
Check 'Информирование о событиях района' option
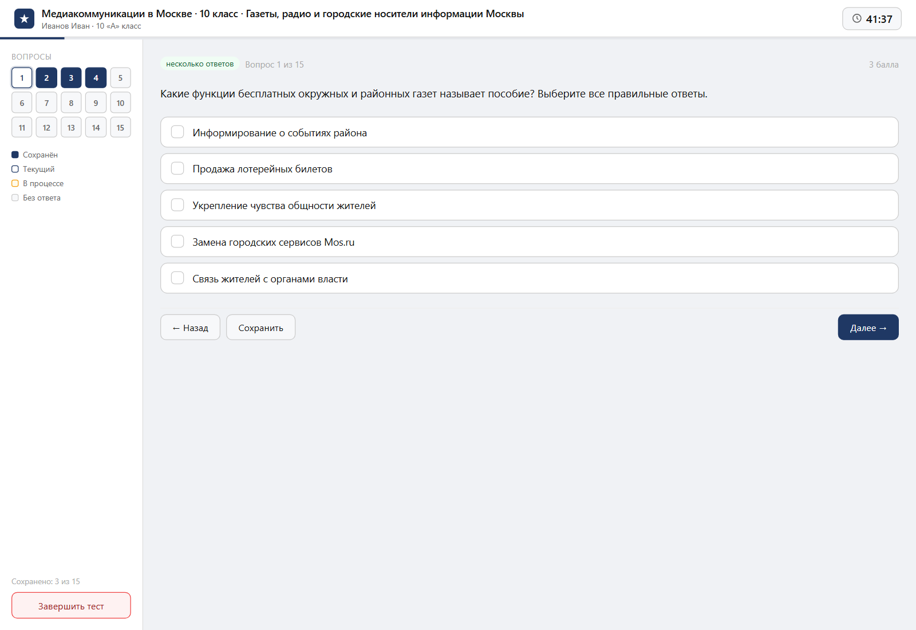click(x=177, y=132)
